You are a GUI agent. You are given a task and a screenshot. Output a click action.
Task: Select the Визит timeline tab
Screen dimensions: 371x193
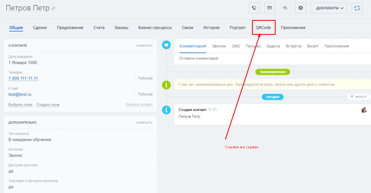coord(313,46)
